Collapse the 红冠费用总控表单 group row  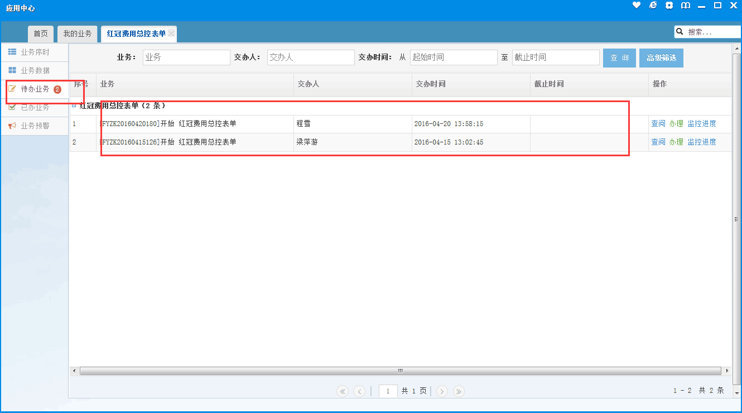[74, 105]
